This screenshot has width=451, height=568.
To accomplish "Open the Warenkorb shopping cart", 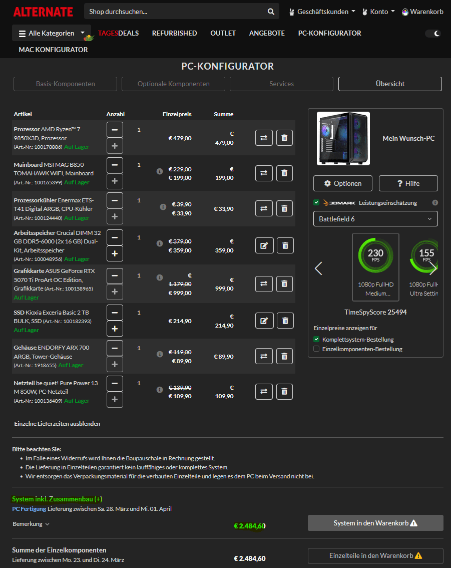I will click(x=422, y=12).
